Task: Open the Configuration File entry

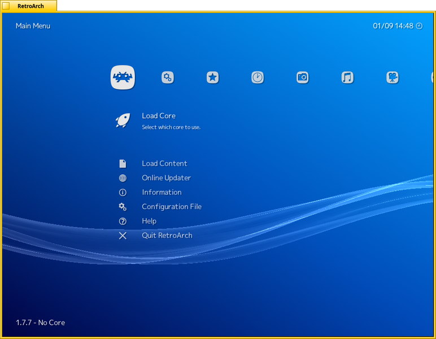Action: coord(172,207)
